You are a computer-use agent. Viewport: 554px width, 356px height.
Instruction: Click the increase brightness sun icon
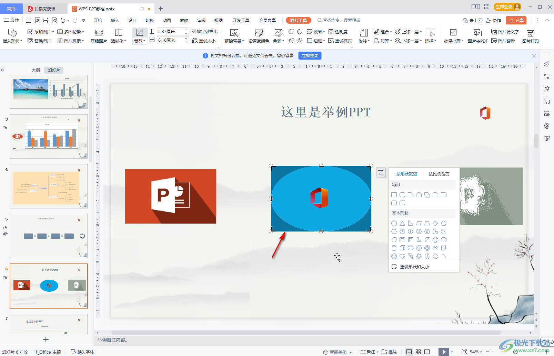coord(291,41)
